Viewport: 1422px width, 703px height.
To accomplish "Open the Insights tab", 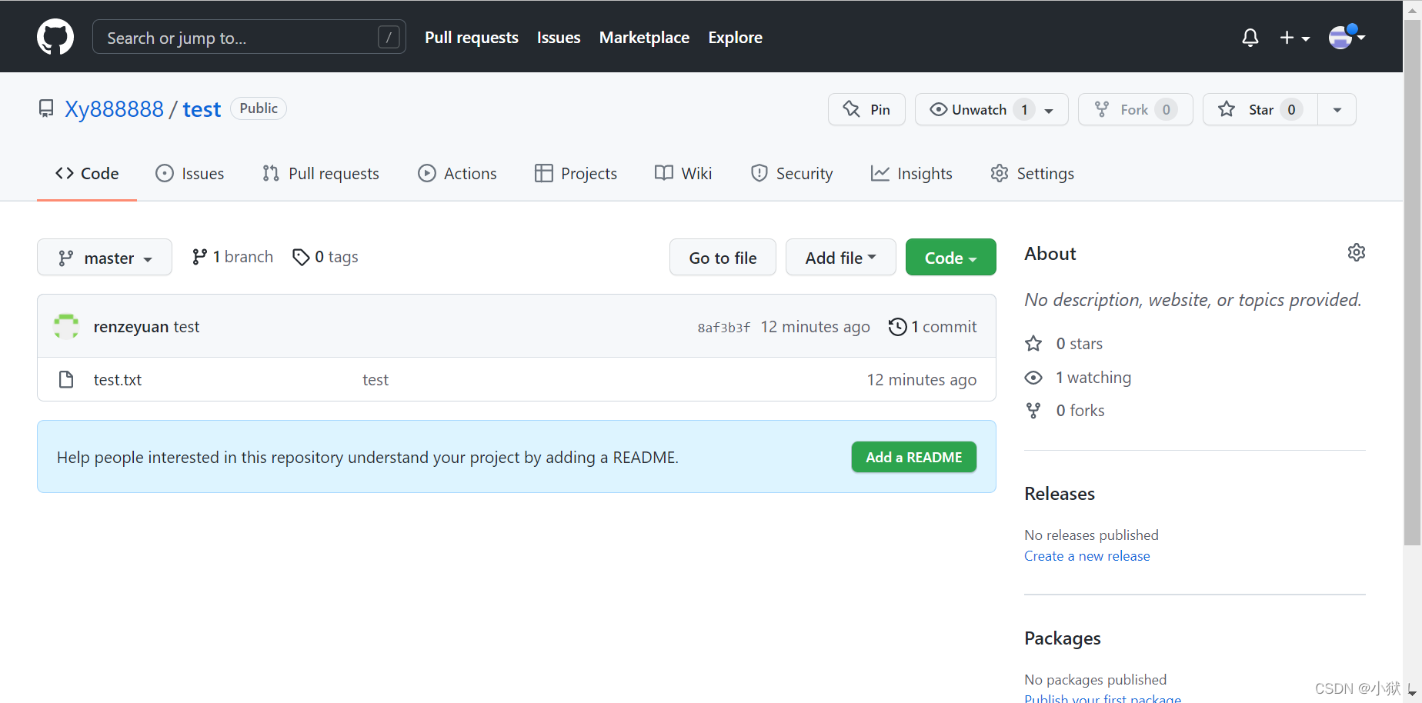I will pos(912,174).
